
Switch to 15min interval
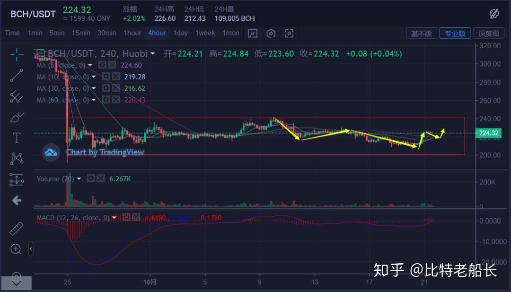pyautogui.click(x=81, y=33)
